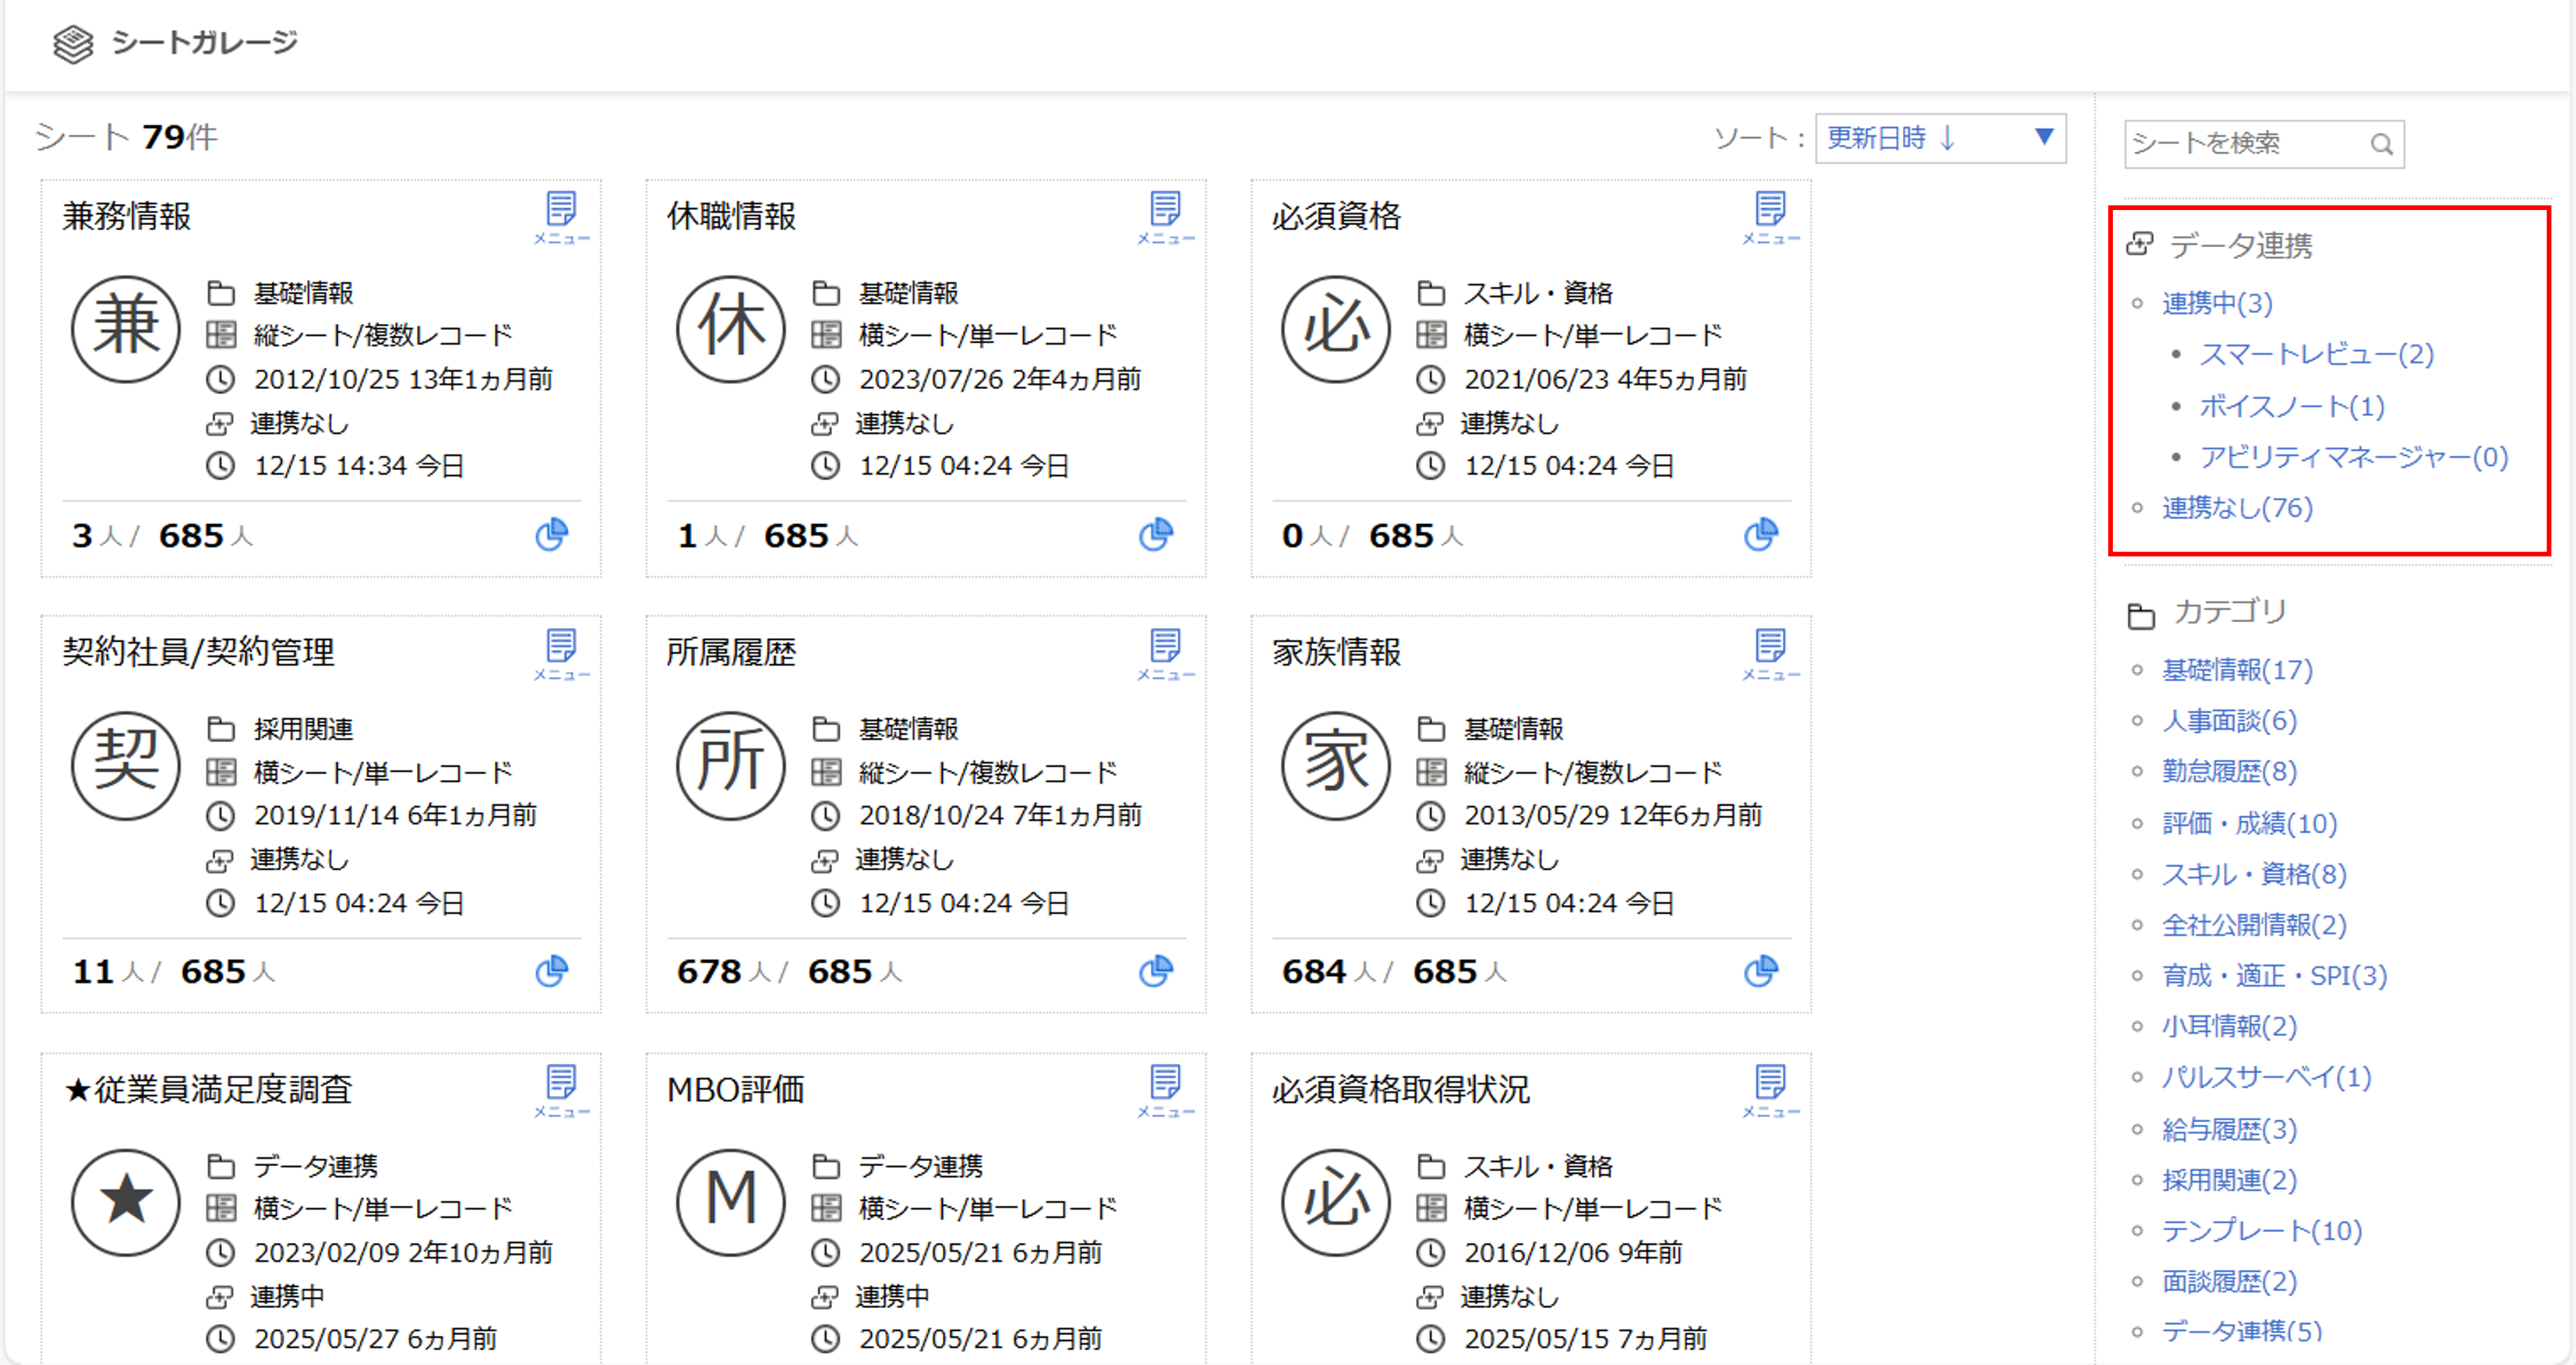Click search magnifier icon in sheet search
This screenshot has height=1365, width=2576.
click(x=2382, y=144)
